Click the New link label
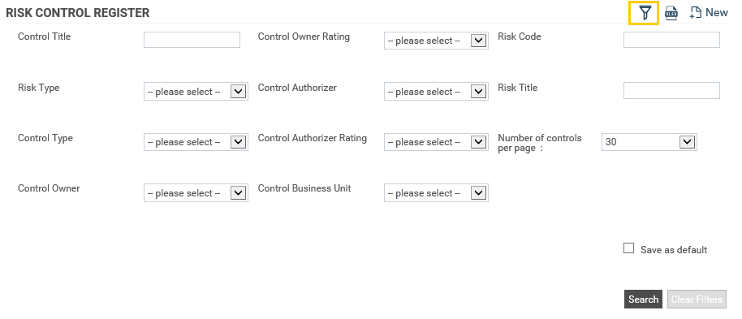Viewport: 742px width, 319px height. coord(717,13)
